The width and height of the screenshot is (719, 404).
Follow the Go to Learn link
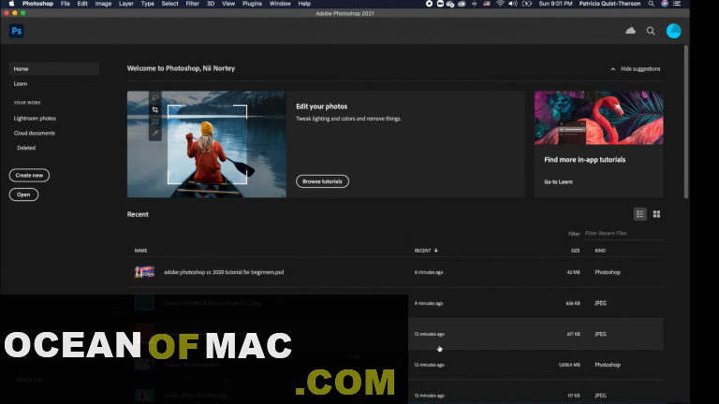[x=559, y=181]
